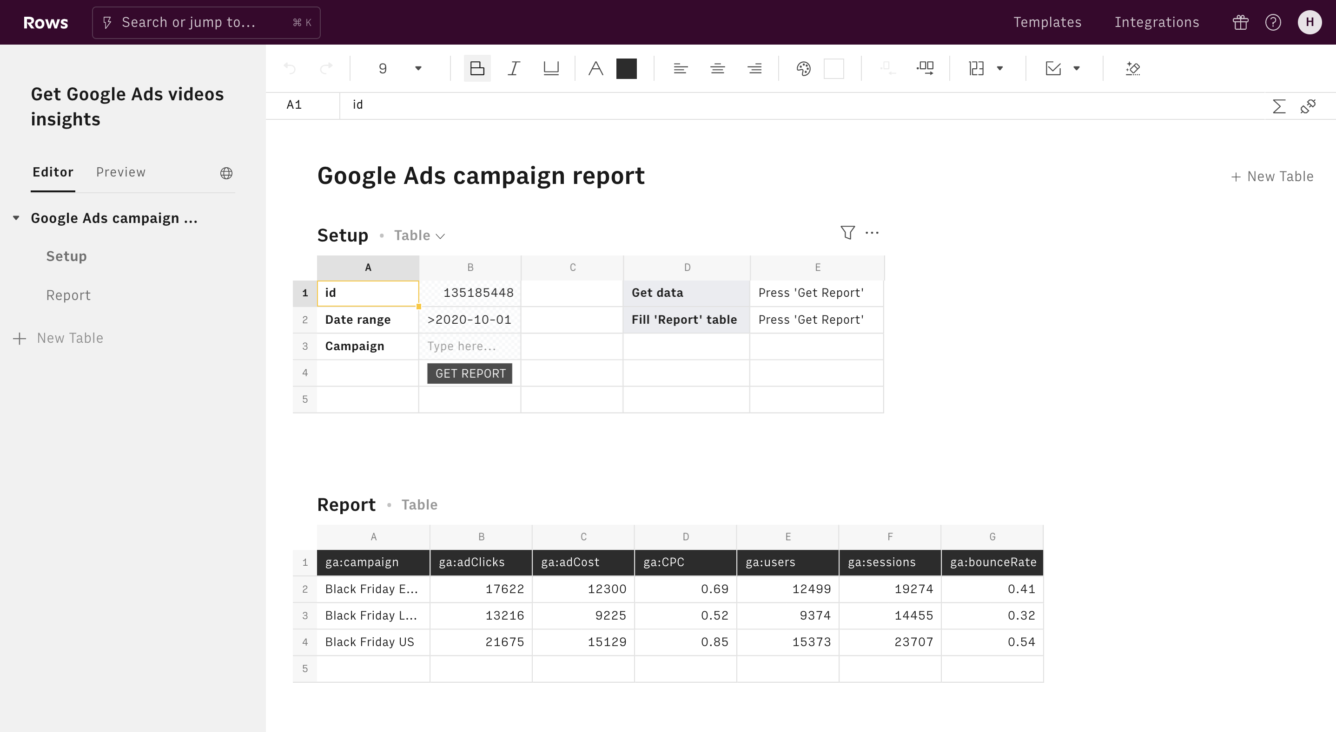
Task: Expand the font size selector
Action: tap(417, 68)
